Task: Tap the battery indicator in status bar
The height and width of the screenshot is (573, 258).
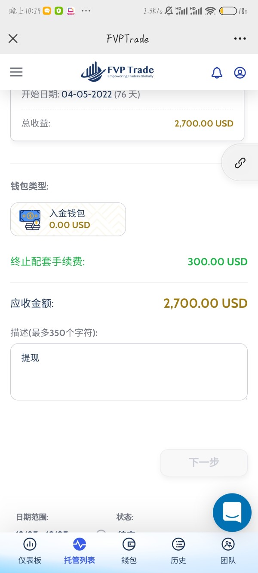Action: point(228,11)
